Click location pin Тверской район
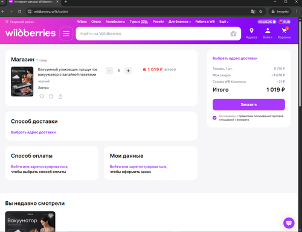 coord(20,22)
